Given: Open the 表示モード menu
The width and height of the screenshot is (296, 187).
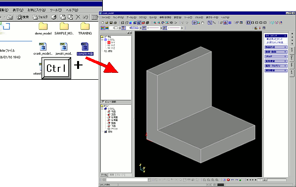Looking at the screenshot, I should click(212, 18).
